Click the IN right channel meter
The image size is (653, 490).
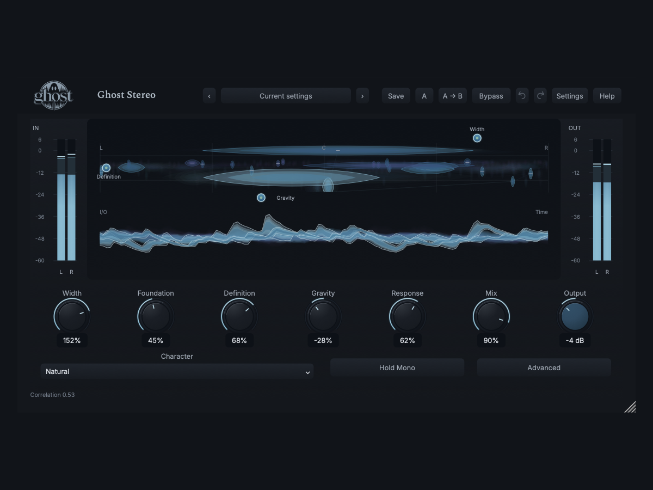(x=71, y=200)
